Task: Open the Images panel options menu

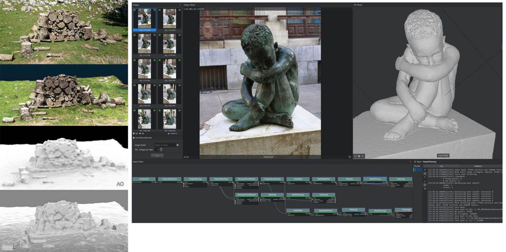Action: pyautogui.click(x=180, y=5)
